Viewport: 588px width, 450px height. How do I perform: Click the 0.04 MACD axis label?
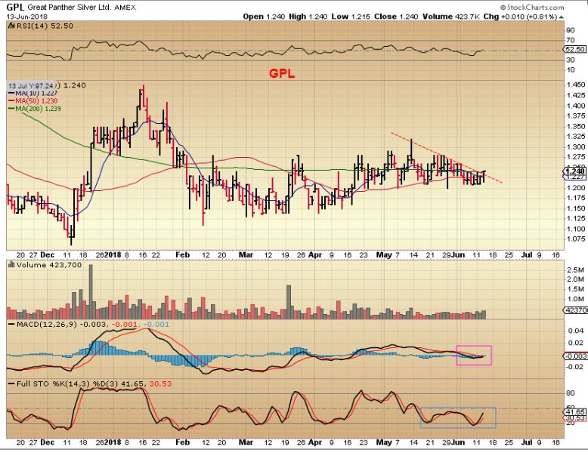coord(576,331)
